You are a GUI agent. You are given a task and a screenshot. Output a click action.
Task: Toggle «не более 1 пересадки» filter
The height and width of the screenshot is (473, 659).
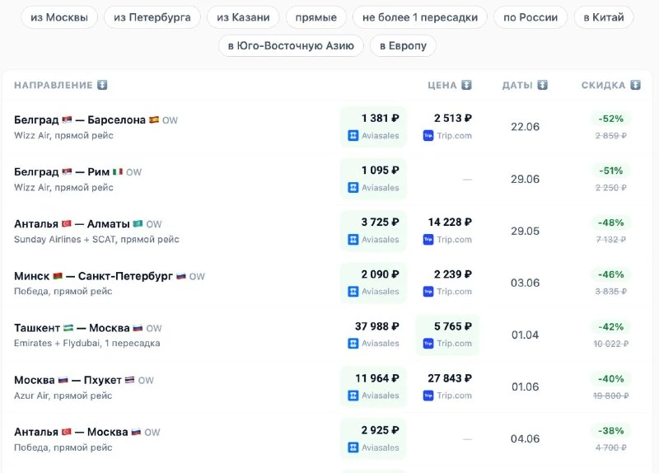pos(420,17)
